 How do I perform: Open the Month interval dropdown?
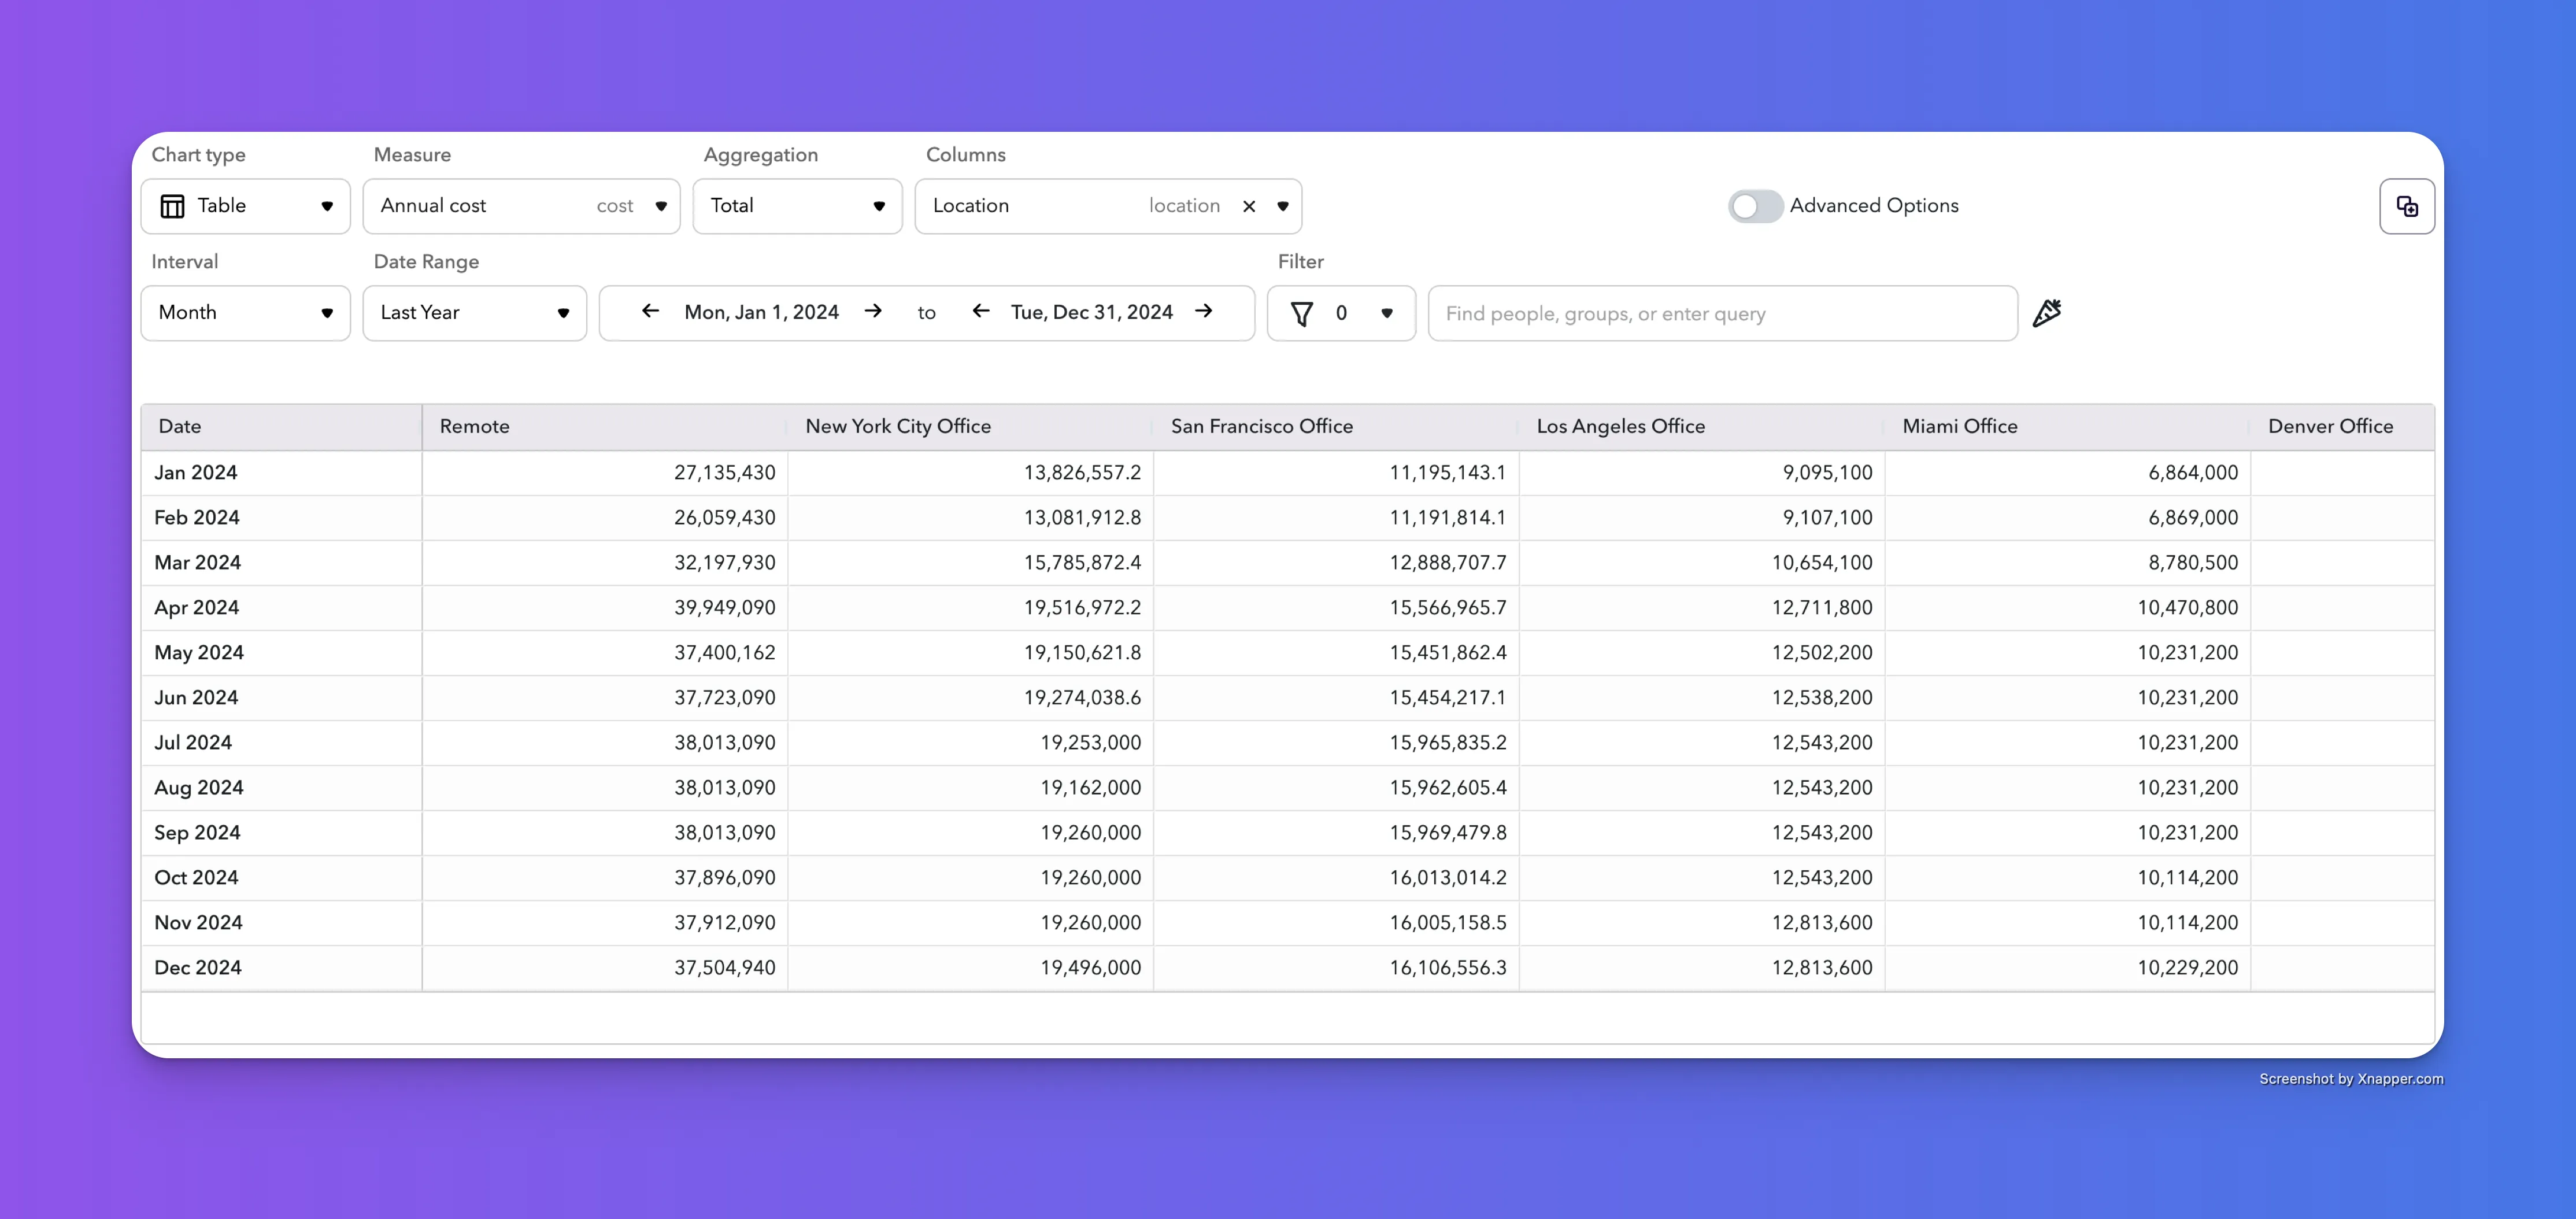coord(245,313)
